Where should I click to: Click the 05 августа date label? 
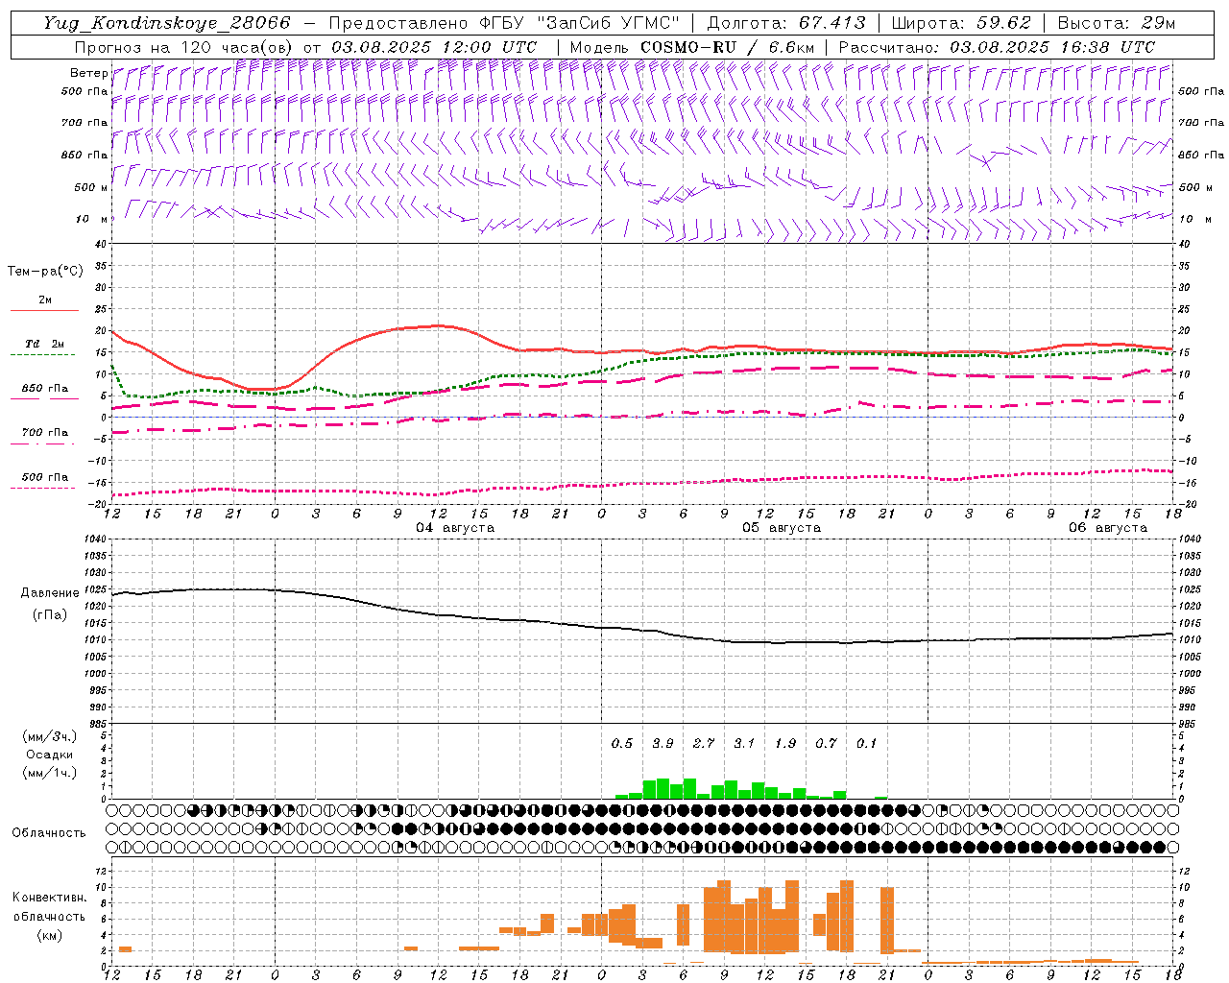(781, 528)
